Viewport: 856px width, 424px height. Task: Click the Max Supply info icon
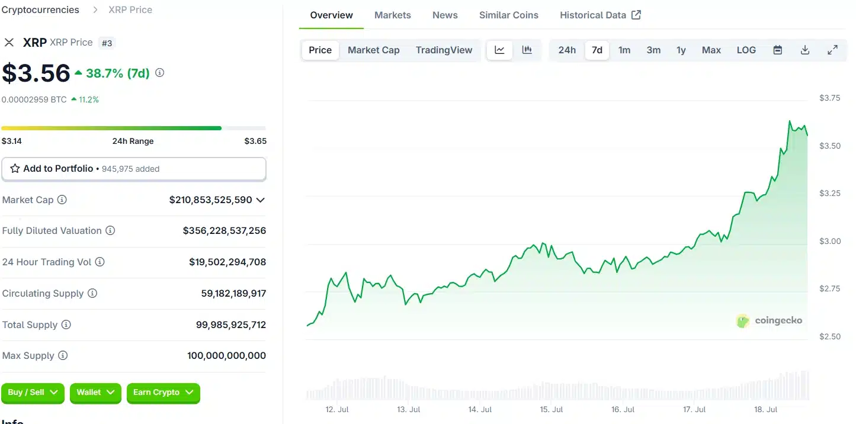tap(63, 355)
